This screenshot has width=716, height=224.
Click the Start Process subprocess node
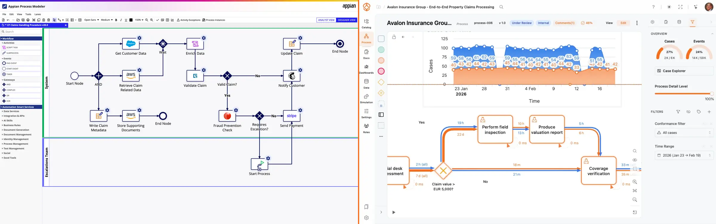pyautogui.click(x=260, y=164)
